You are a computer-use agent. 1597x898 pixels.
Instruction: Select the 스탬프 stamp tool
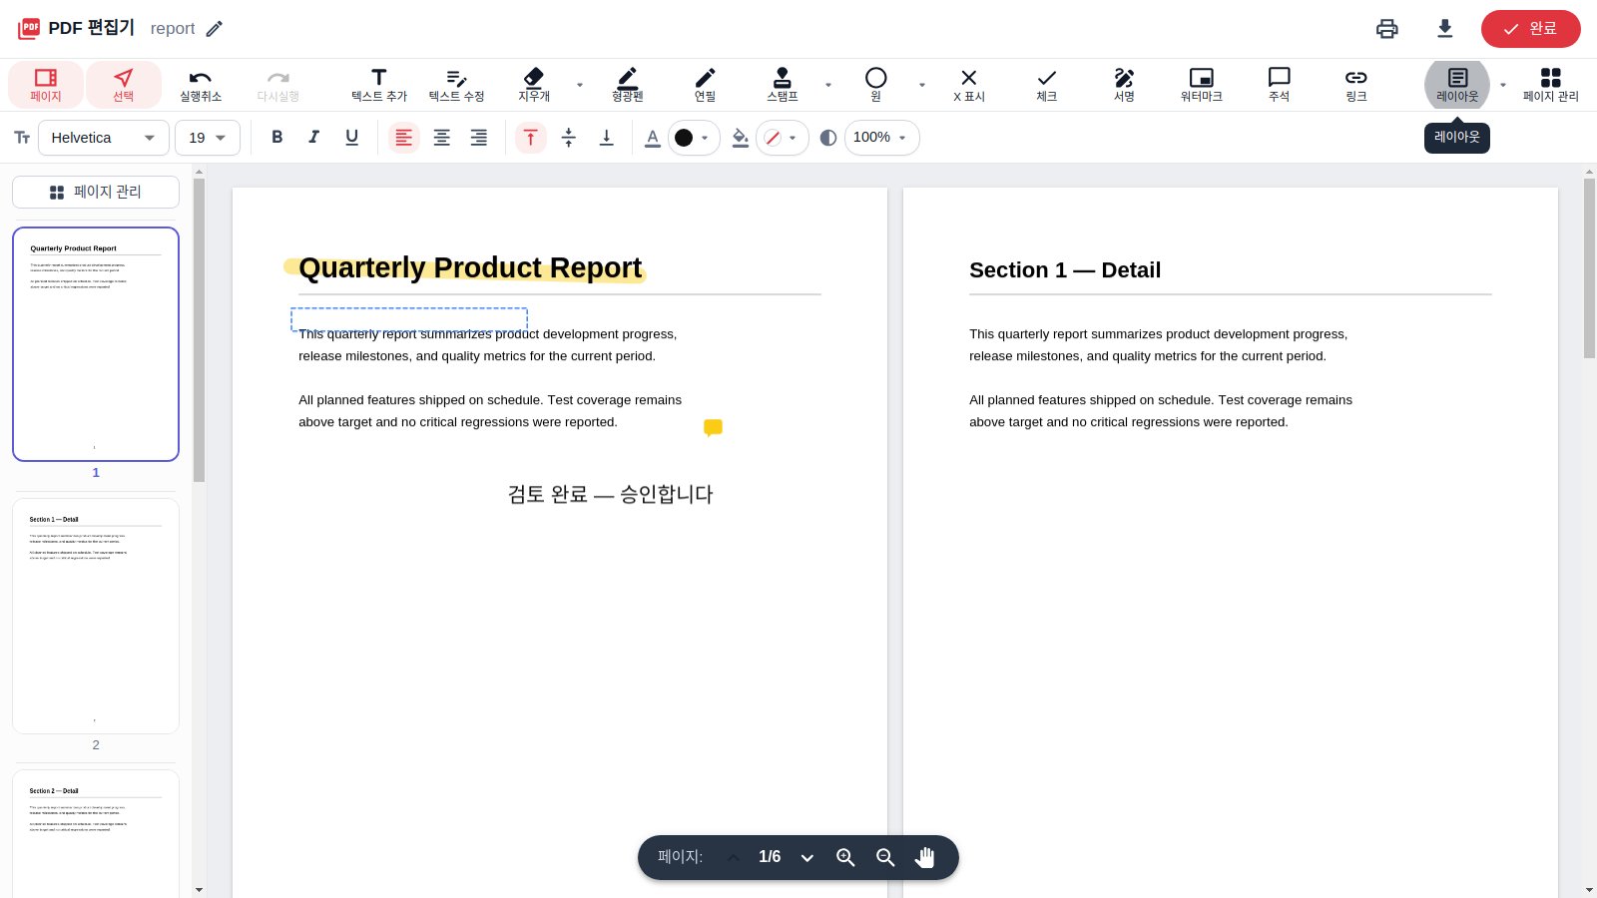coord(783,85)
